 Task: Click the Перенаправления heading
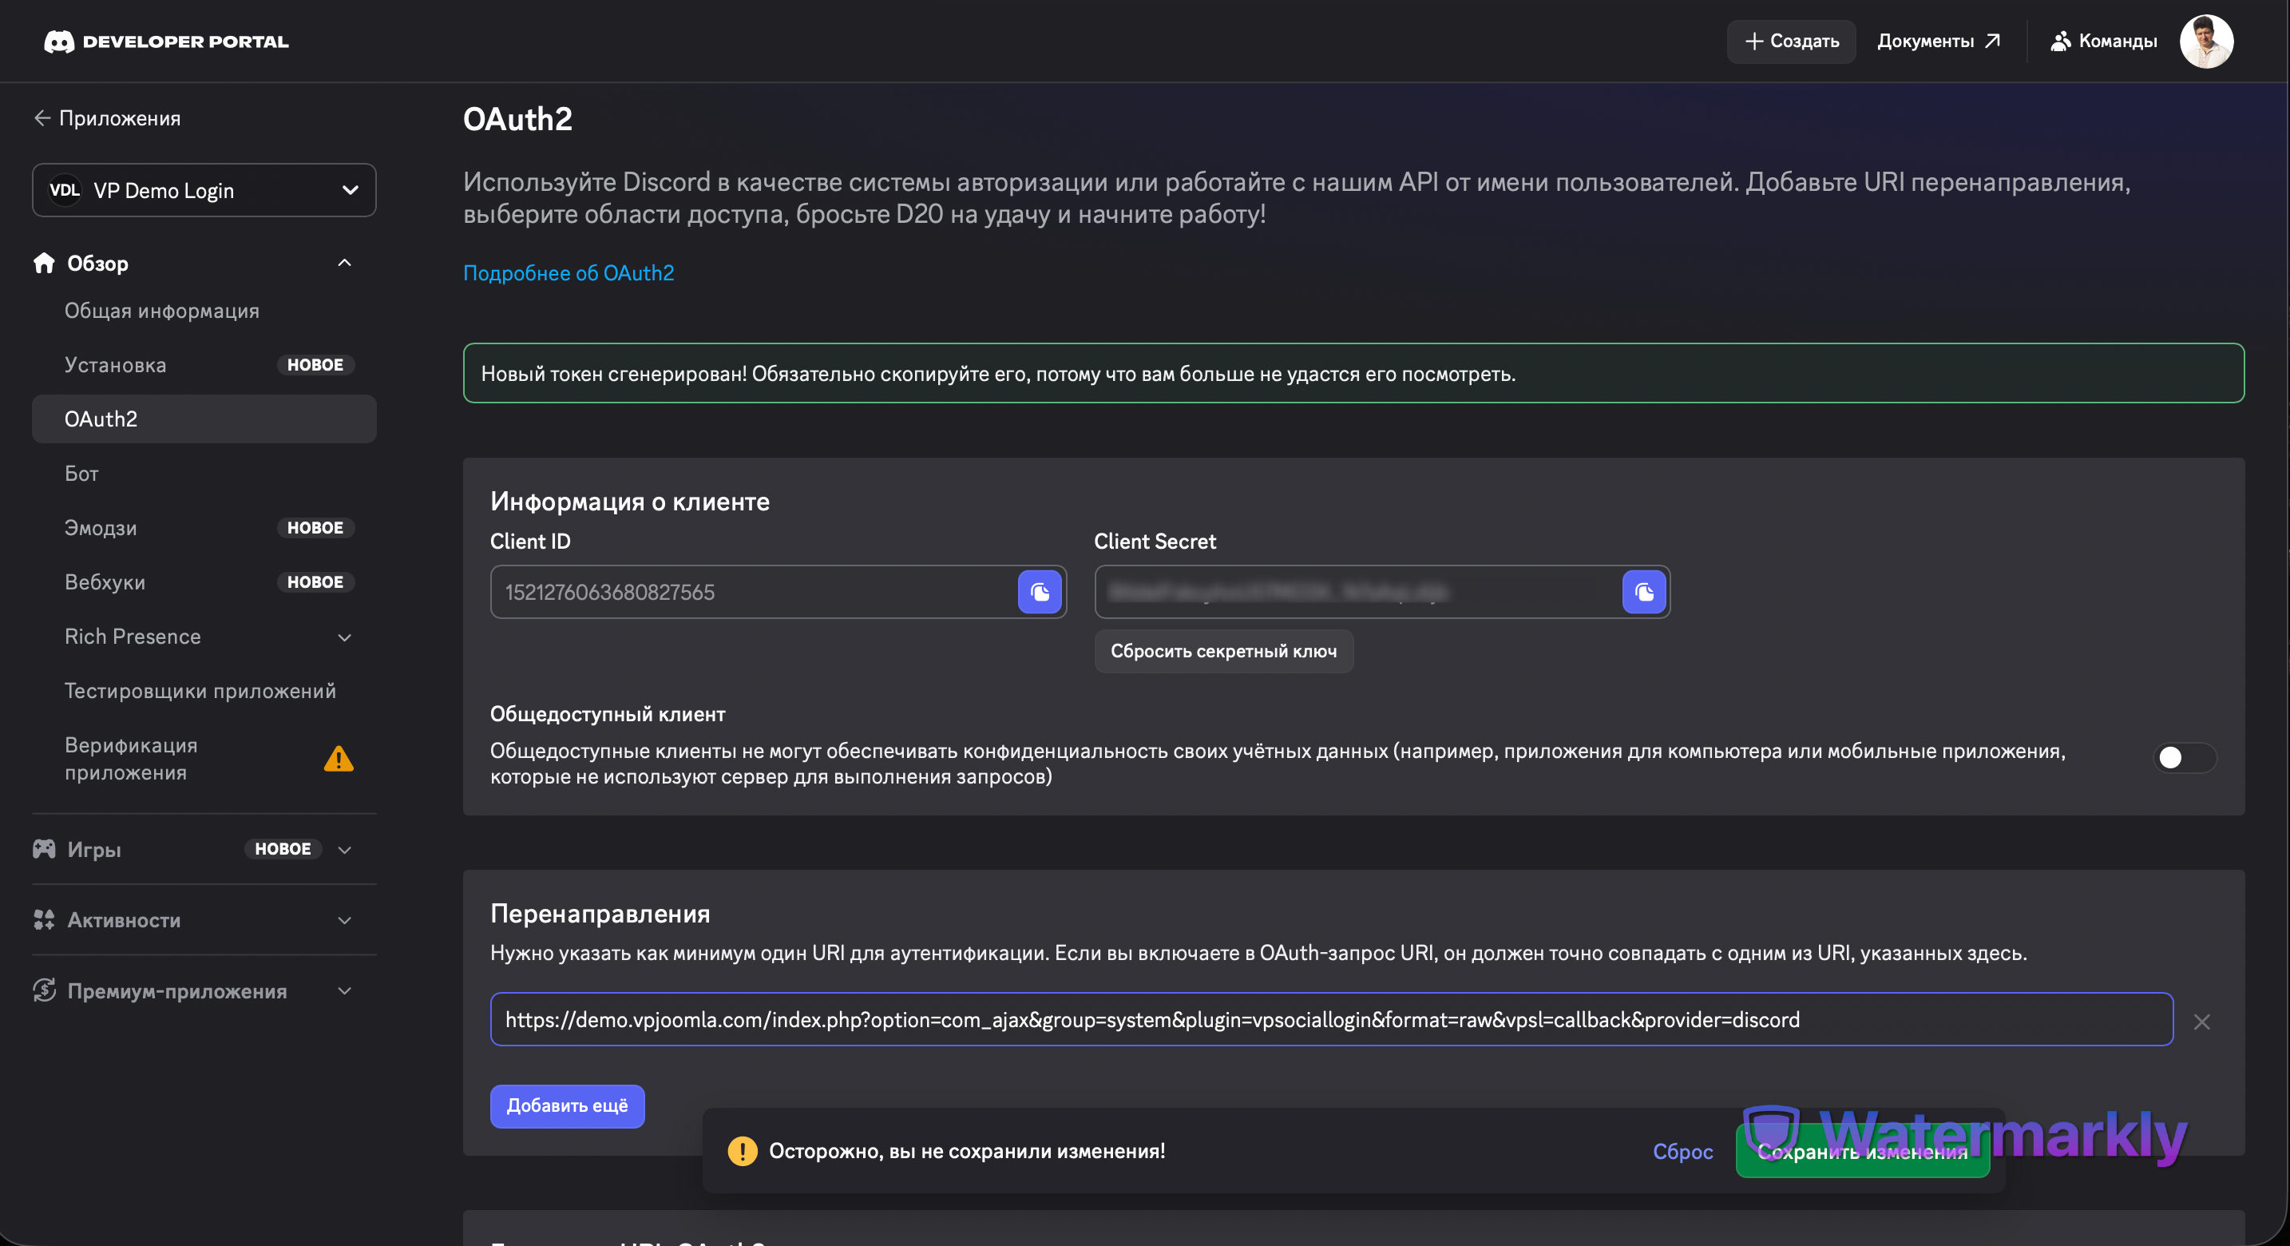601,914
